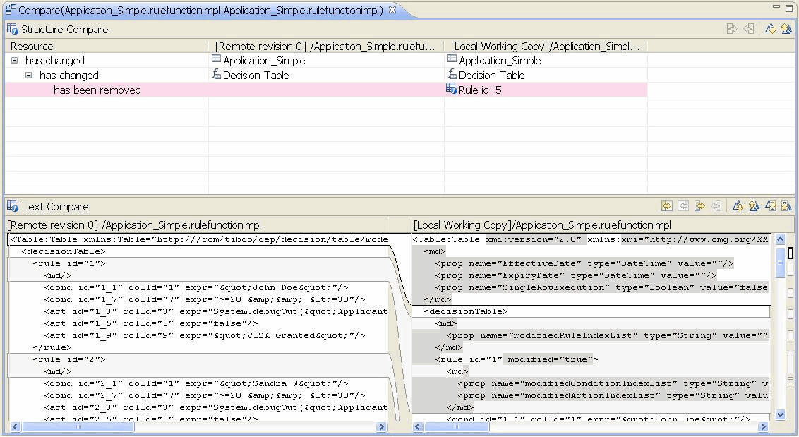
Task: Select the 'has been removed' row
Action: click(x=97, y=90)
